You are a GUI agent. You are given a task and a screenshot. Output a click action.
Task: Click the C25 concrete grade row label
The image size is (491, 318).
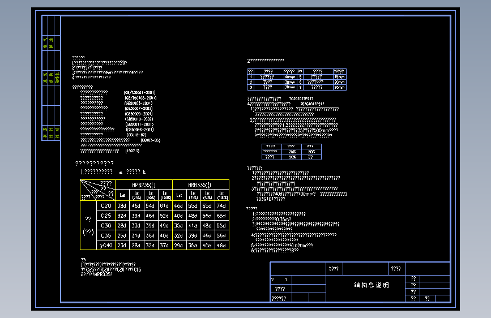[106, 216]
